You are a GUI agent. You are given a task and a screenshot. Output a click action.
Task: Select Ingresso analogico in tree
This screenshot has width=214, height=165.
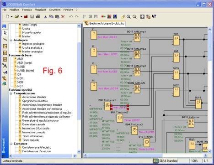tap(33, 44)
